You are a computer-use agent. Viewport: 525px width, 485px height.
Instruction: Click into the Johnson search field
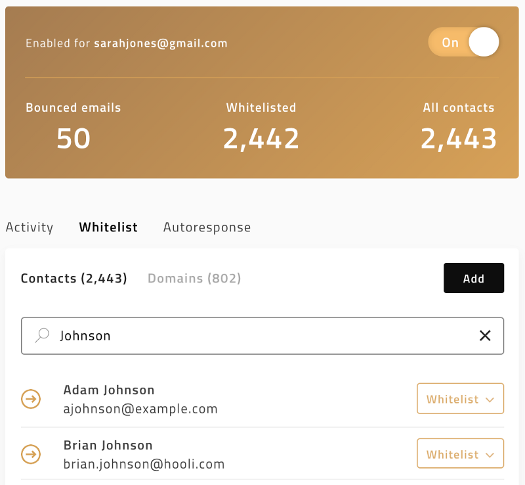point(262,336)
